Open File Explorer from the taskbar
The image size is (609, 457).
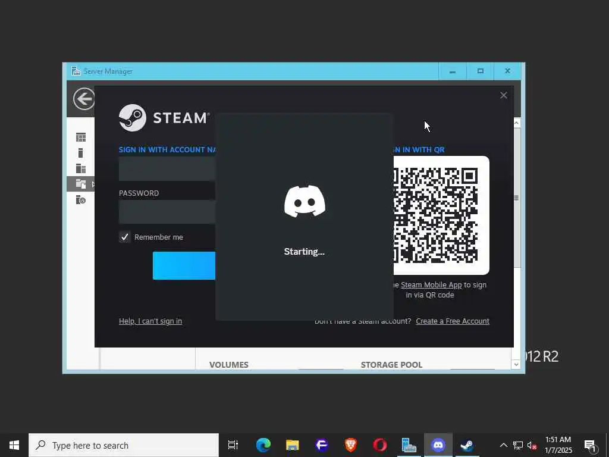point(293,445)
